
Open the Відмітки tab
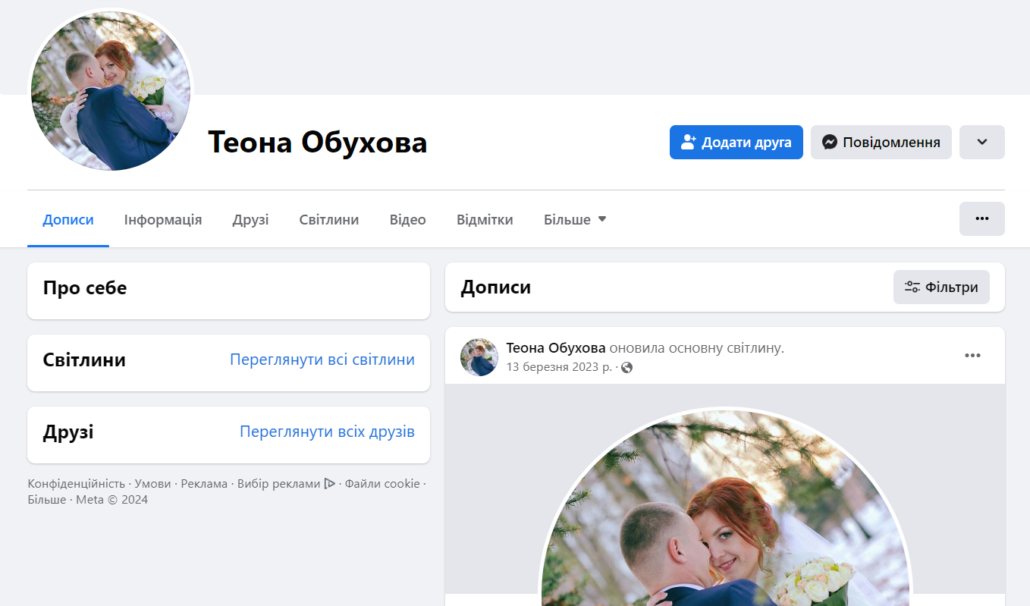tap(485, 220)
